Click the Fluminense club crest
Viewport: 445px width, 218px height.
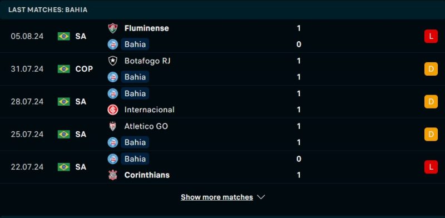113,28
